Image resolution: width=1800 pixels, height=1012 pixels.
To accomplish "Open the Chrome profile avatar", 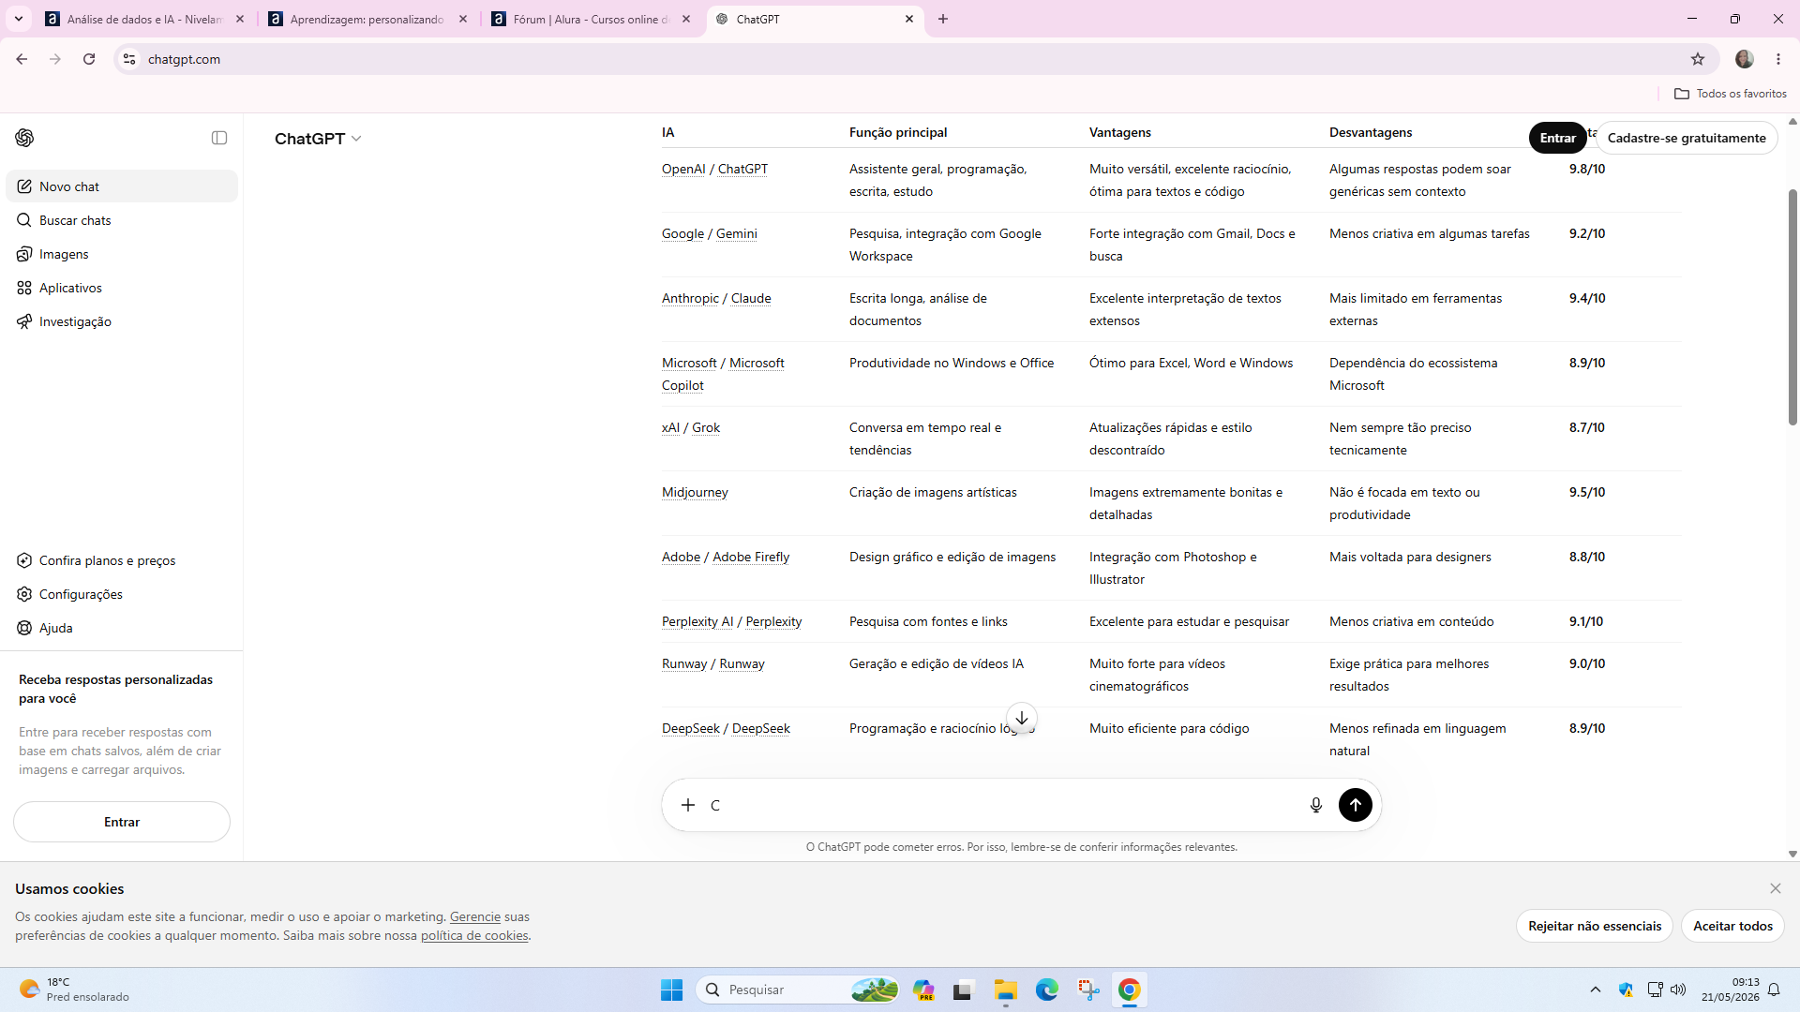I will [1745, 59].
